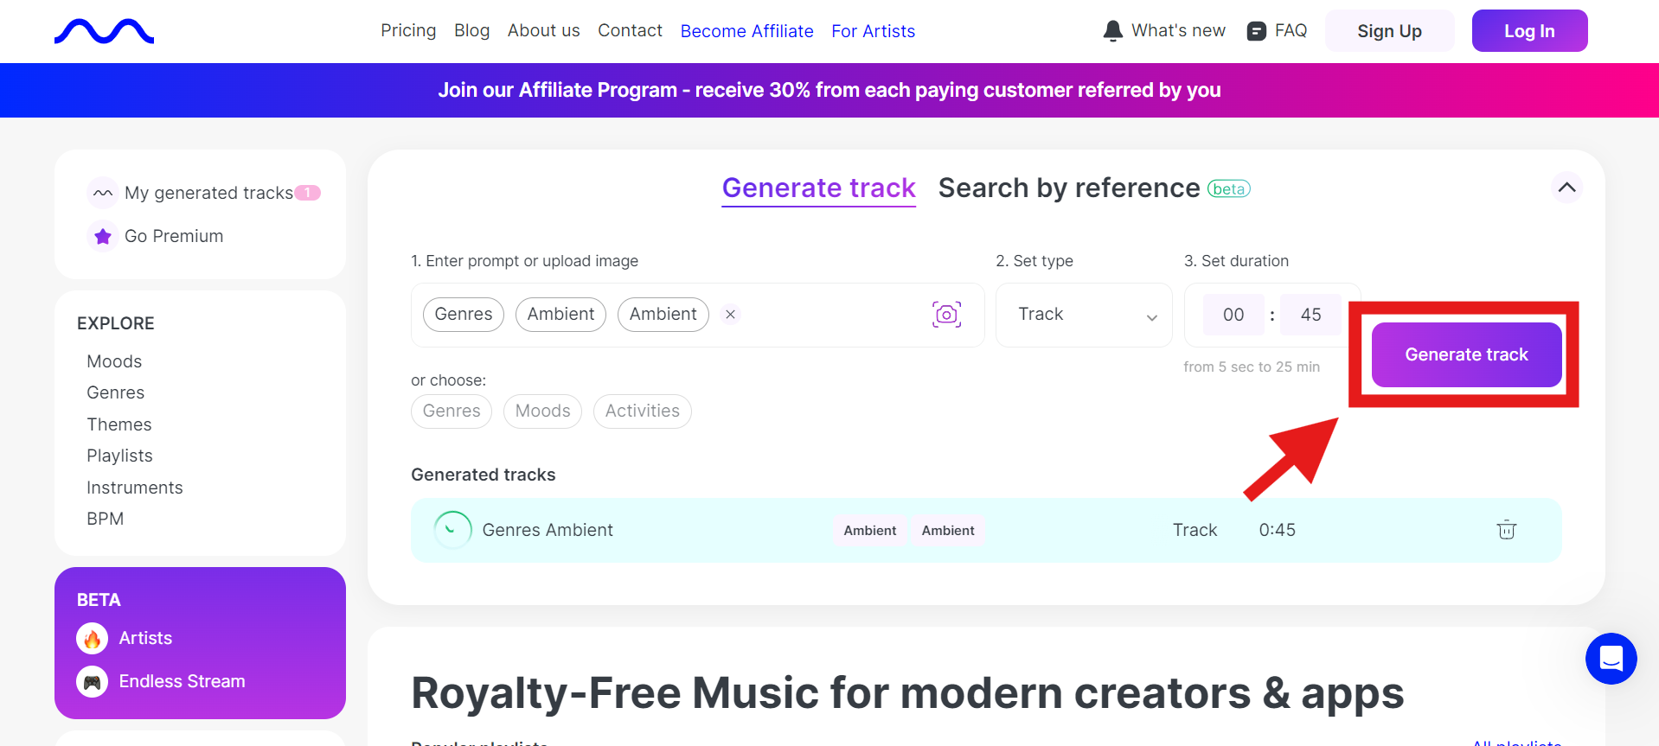This screenshot has height=746, width=1659.
Task: Open the chat support bubble
Action: click(1611, 659)
